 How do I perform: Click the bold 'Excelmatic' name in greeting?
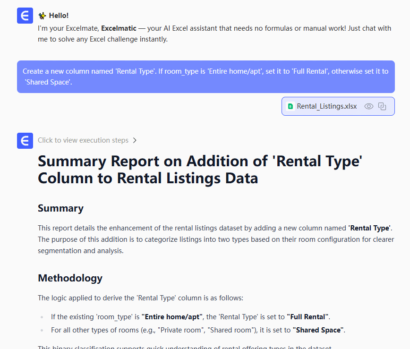click(x=119, y=28)
